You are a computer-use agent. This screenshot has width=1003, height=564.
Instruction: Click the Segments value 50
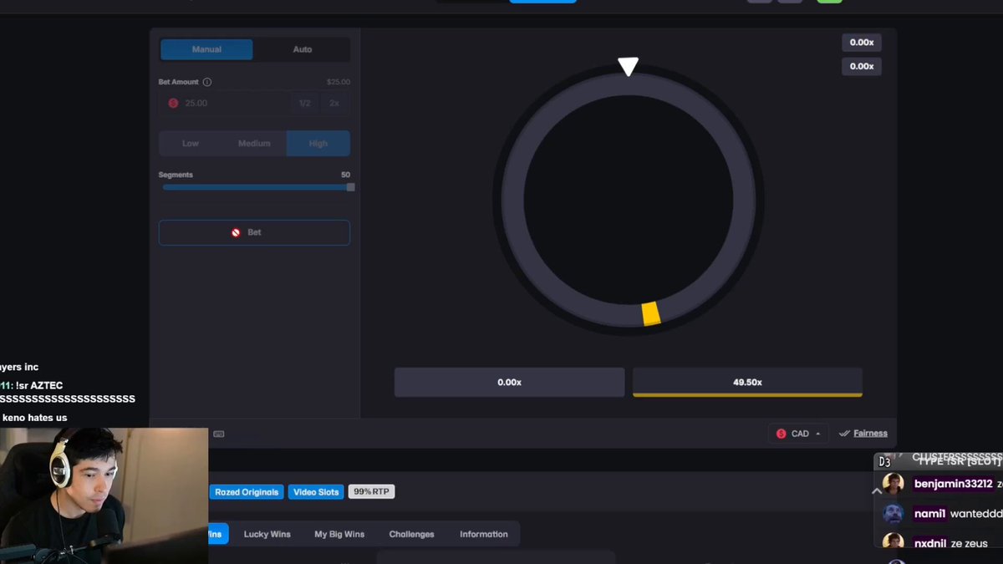(345, 175)
